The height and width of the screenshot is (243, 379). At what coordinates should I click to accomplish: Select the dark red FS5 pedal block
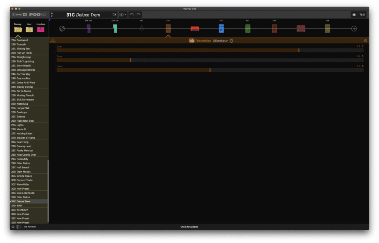click(x=274, y=29)
